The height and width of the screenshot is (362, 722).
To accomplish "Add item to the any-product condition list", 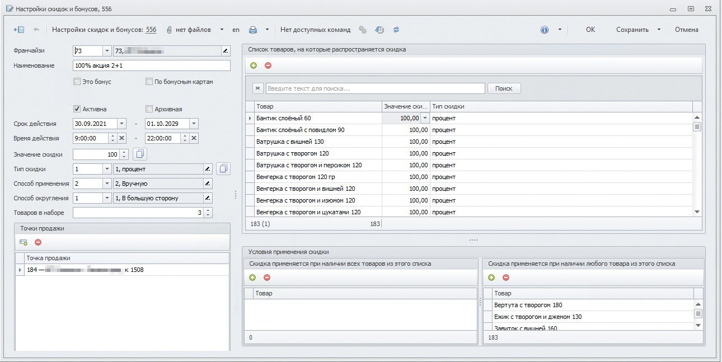I will (x=491, y=278).
